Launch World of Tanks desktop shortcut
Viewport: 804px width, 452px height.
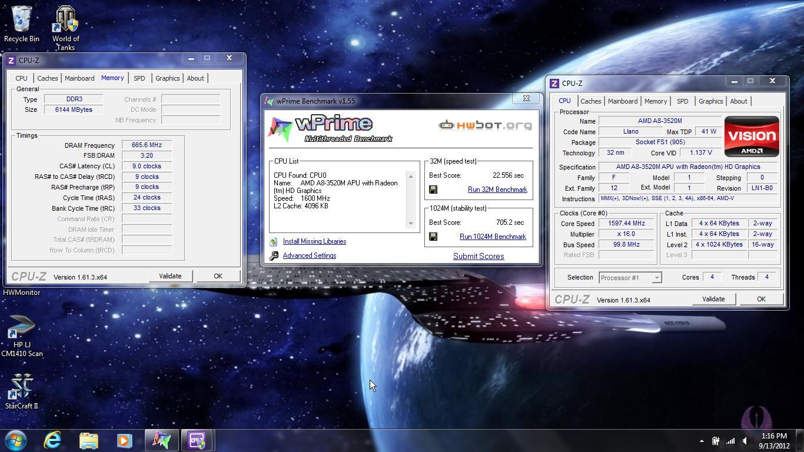[66, 28]
